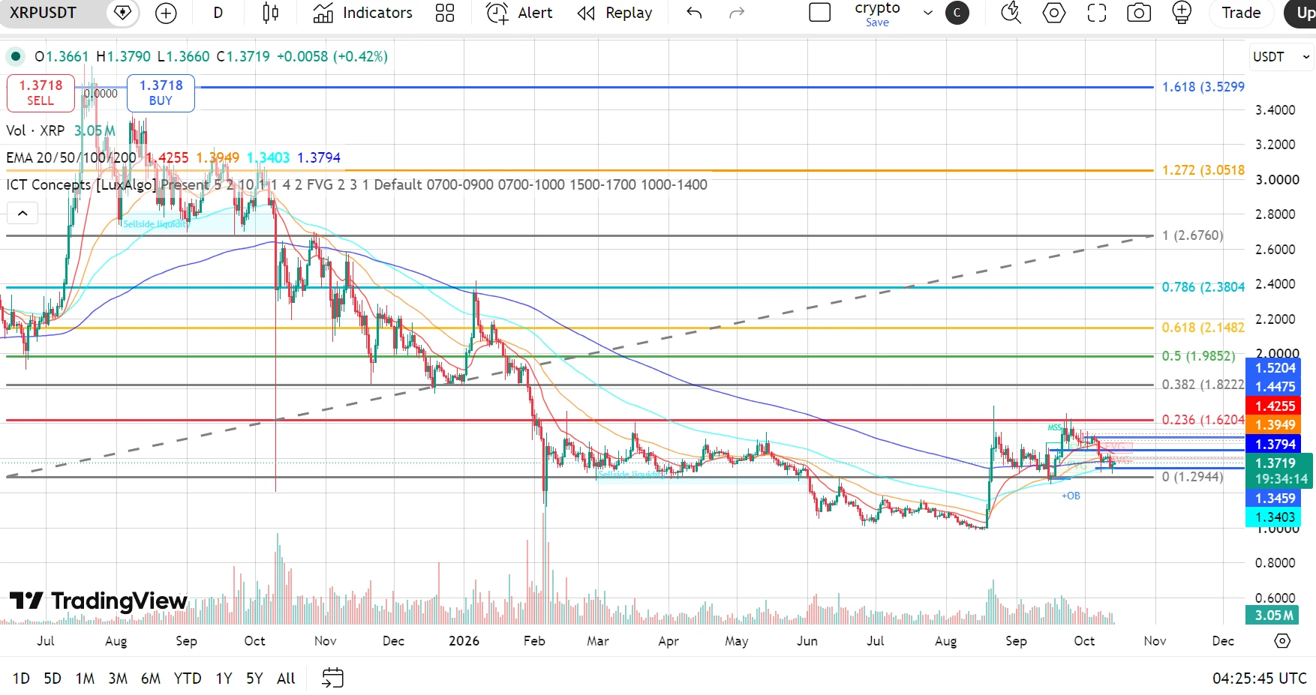Screen dimensions: 1316x695
Task: Add a symbol to compare with the plus icon
Action: (x=166, y=13)
